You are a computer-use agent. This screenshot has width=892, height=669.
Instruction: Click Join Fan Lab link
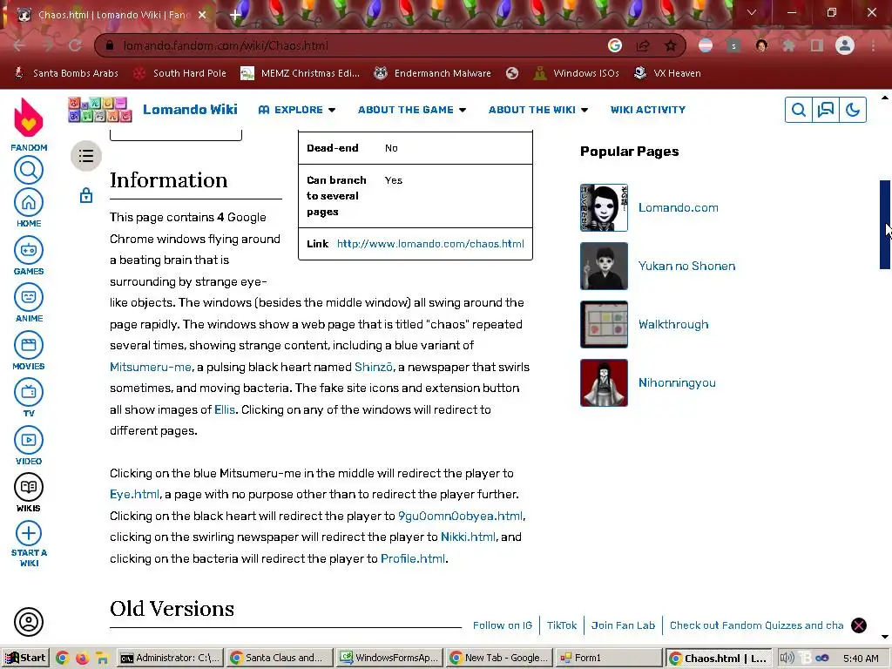pos(623,625)
